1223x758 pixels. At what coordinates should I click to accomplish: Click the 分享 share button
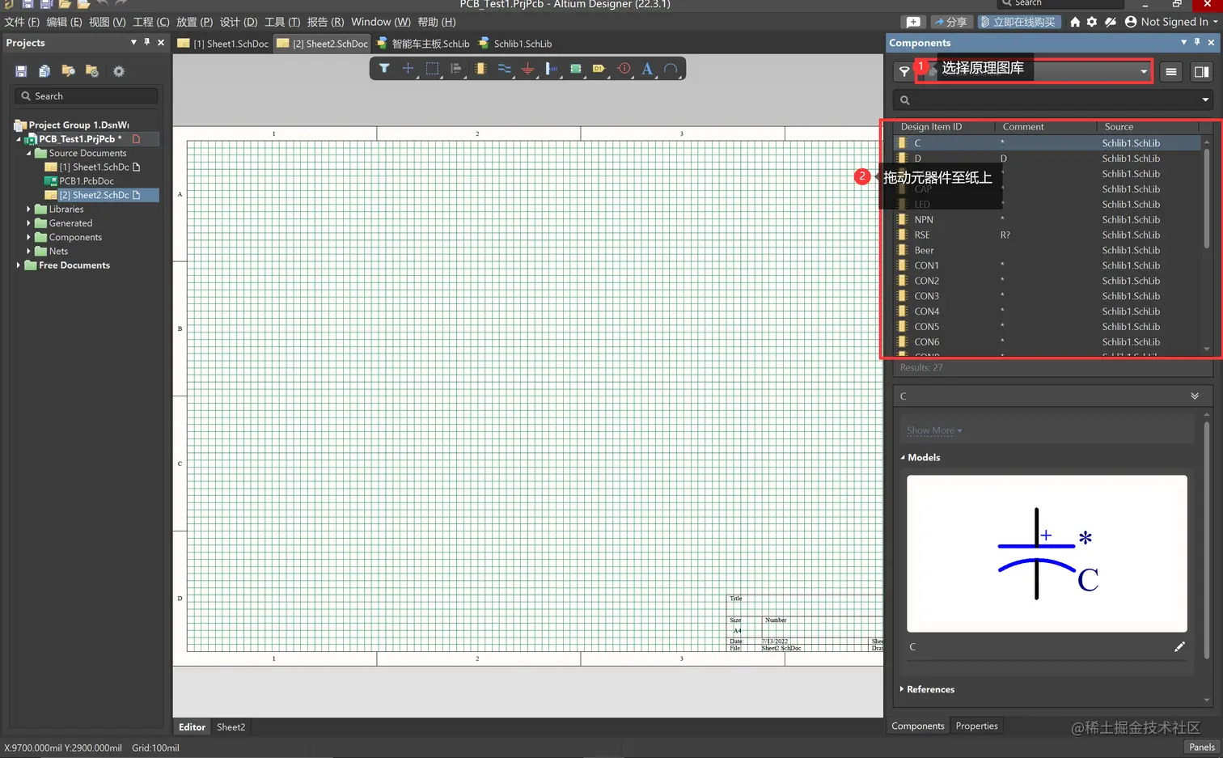950,22
